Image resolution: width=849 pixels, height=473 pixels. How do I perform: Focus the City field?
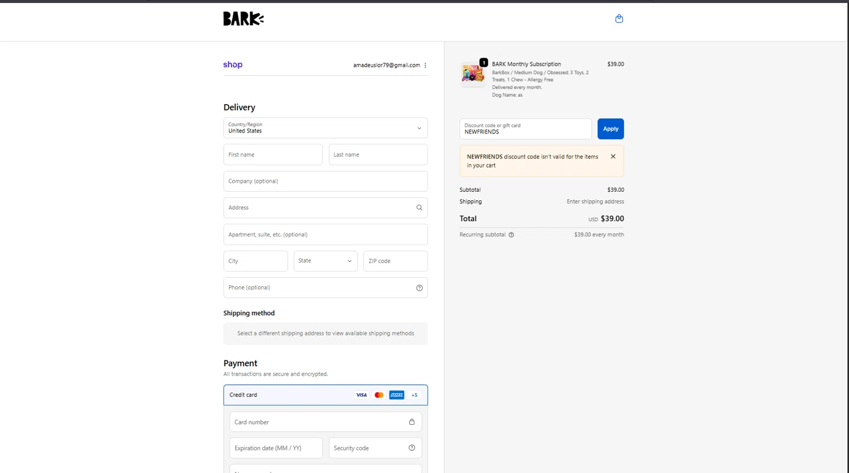click(x=256, y=261)
